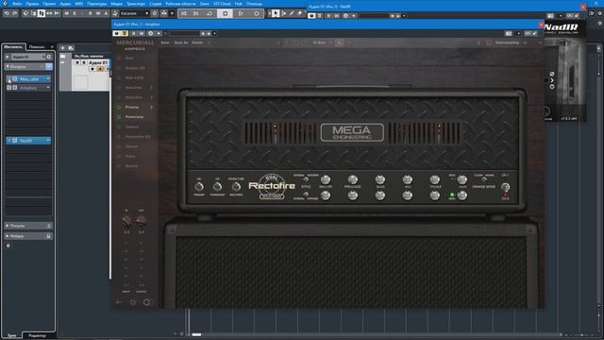Toggle the Preamp module on/off indicator
The height and width of the screenshot is (340, 604).
119,107
